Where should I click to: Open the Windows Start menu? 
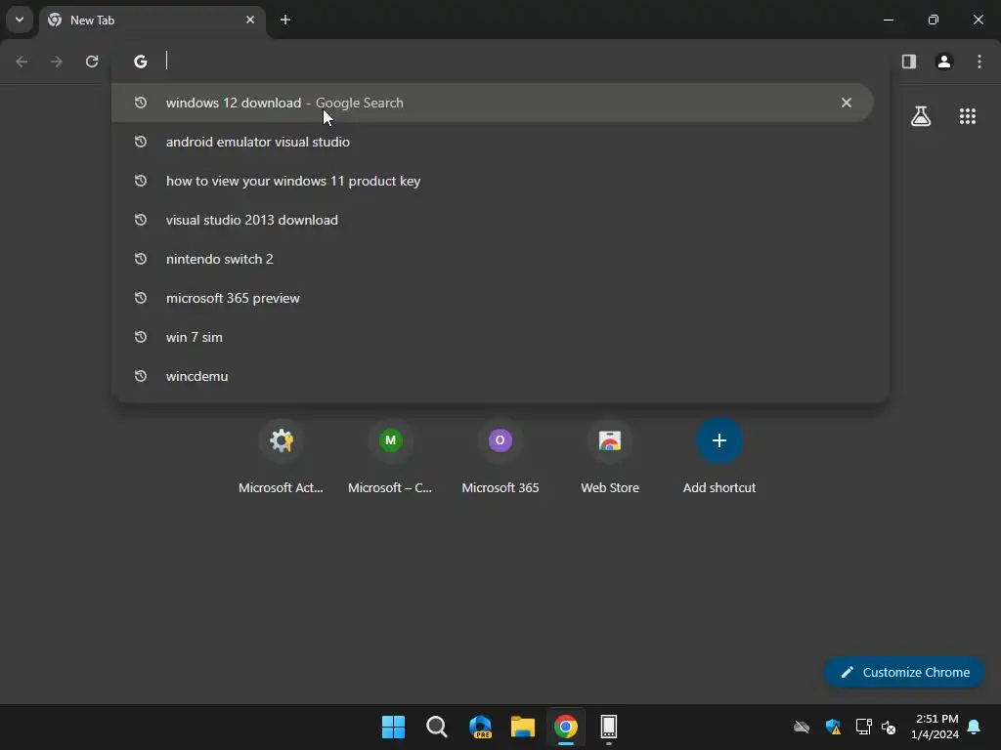(x=393, y=727)
